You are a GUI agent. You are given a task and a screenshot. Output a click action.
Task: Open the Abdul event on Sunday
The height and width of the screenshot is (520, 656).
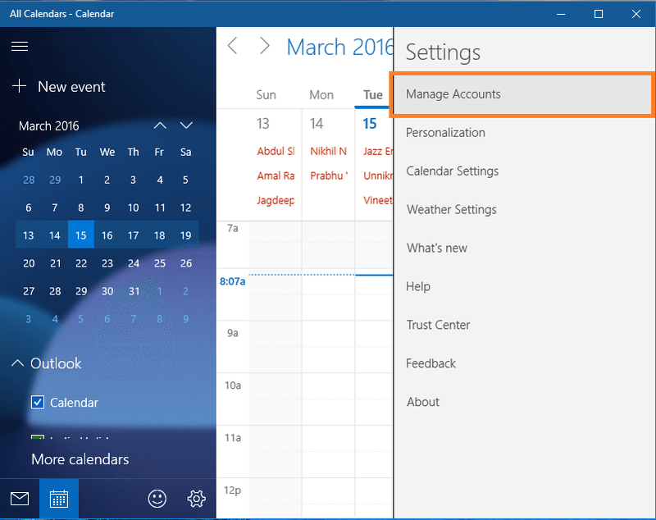(x=276, y=151)
